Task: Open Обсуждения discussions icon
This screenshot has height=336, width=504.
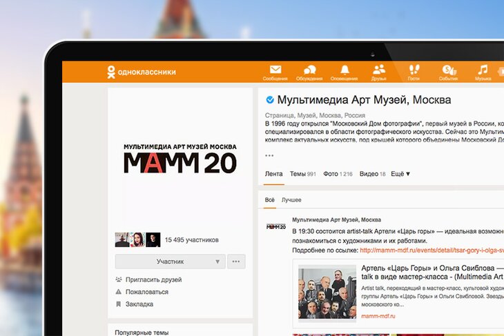Action: 309,71
